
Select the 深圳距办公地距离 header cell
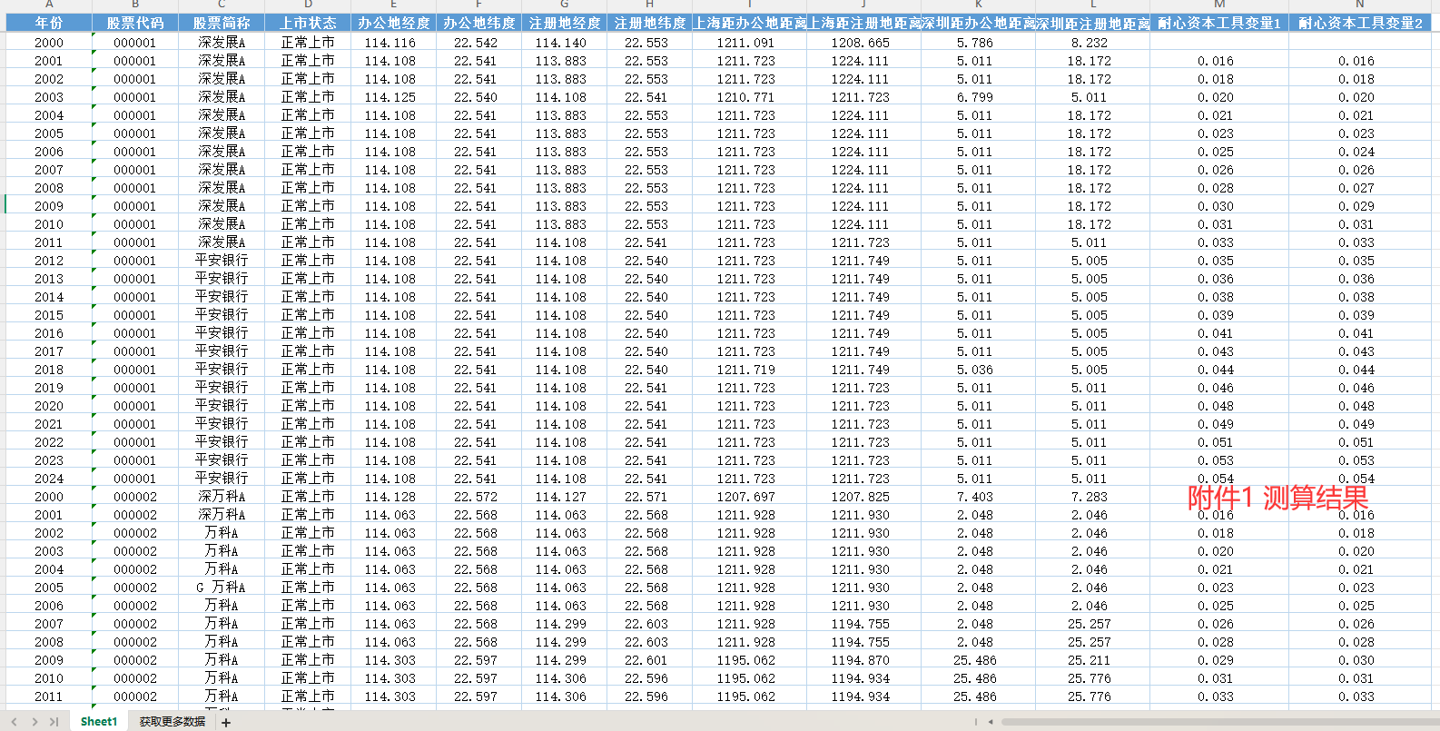(x=978, y=23)
